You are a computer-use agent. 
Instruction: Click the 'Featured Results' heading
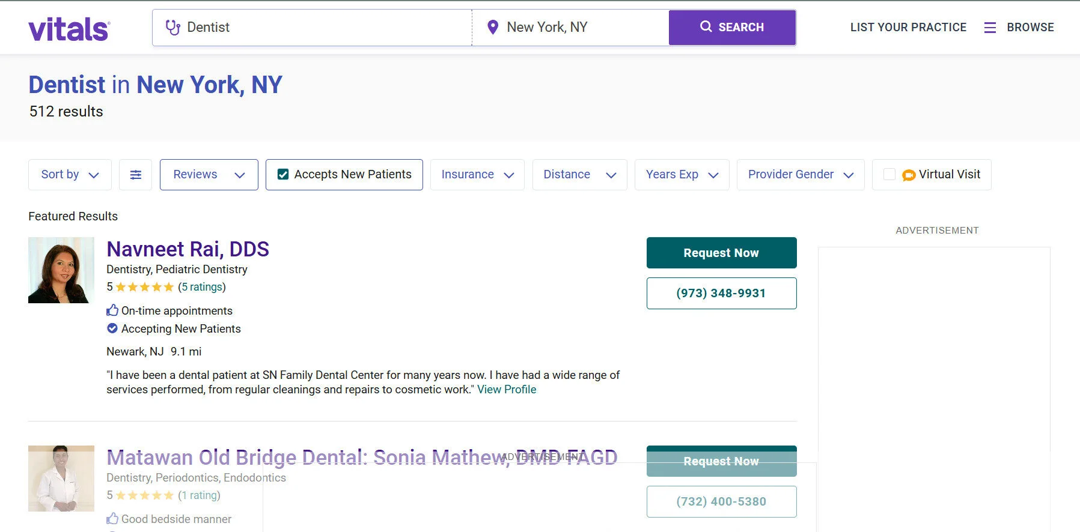click(73, 216)
